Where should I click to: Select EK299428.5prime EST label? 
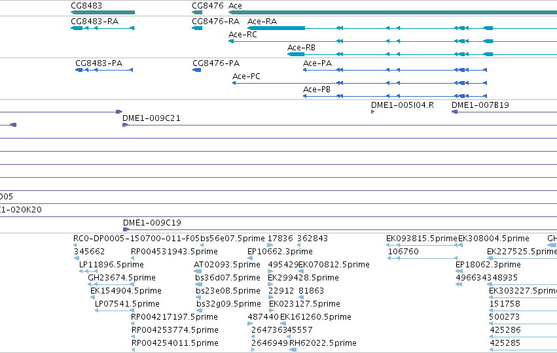pyautogui.click(x=303, y=278)
